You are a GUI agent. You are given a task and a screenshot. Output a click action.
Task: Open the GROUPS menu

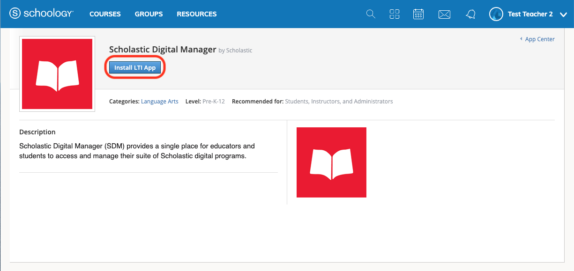(149, 14)
